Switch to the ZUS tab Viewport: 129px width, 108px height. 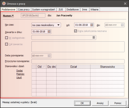(61, 10)
